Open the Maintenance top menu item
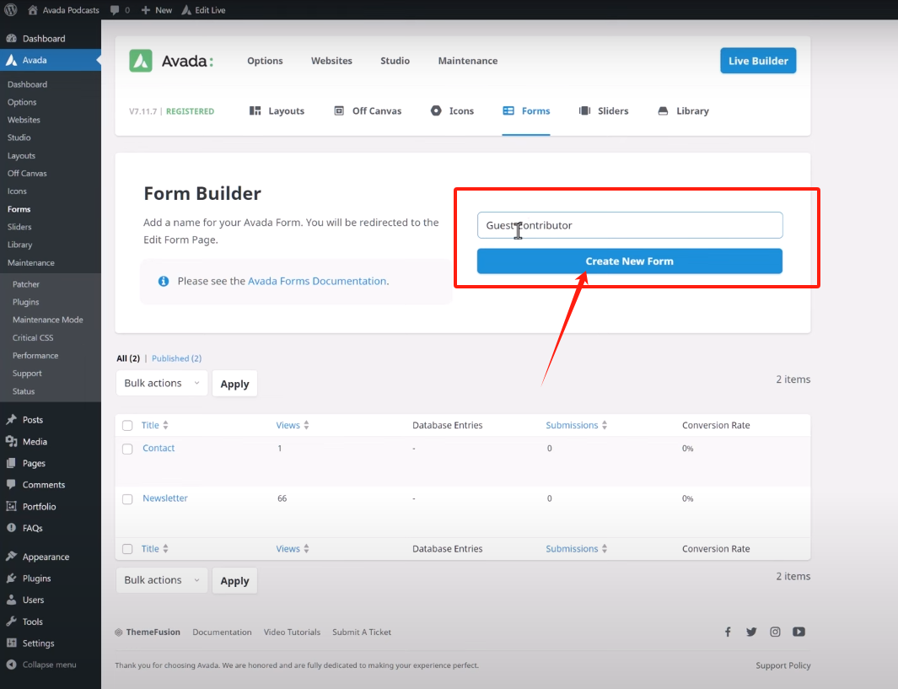898x689 pixels. pos(467,61)
